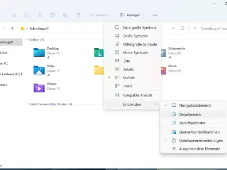Minimize the Explorer window
The width and height of the screenshot is (227, 170).
click(x=215, y=4)
